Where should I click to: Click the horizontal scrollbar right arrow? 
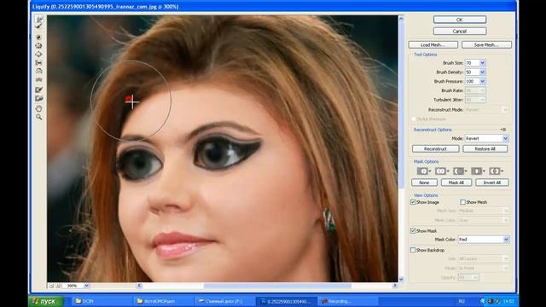[x=394, y=286]
